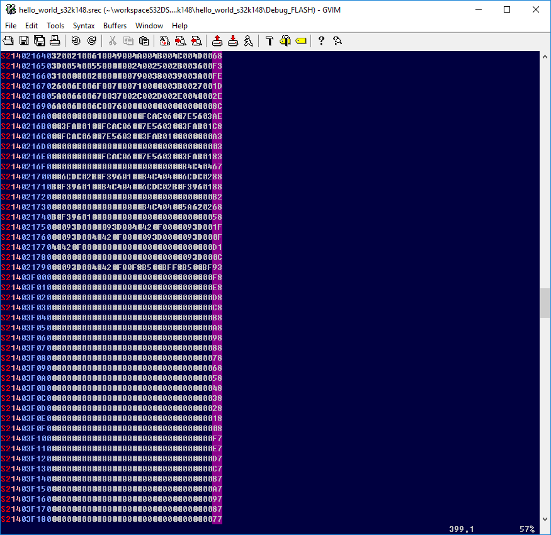The width and height of the screenshot is (551, 535).
Task: Place cursor on line starting S214021640
Action: coord(111,56)
